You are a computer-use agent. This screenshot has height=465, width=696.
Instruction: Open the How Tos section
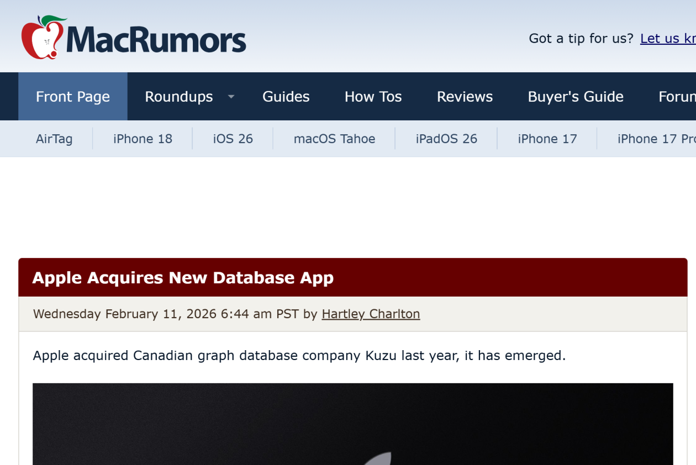click(373, 97)
